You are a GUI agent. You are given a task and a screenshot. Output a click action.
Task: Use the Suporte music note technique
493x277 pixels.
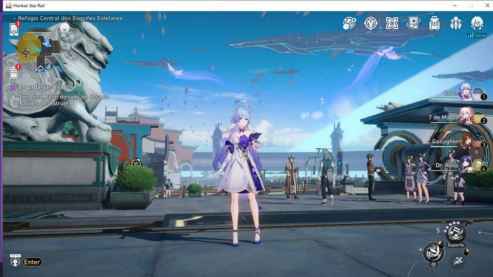[455, 234]
